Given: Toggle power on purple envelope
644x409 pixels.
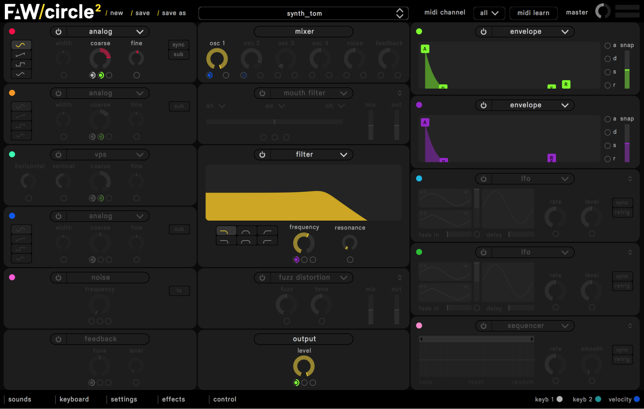Looking at the screenshot, I should 484,105.
